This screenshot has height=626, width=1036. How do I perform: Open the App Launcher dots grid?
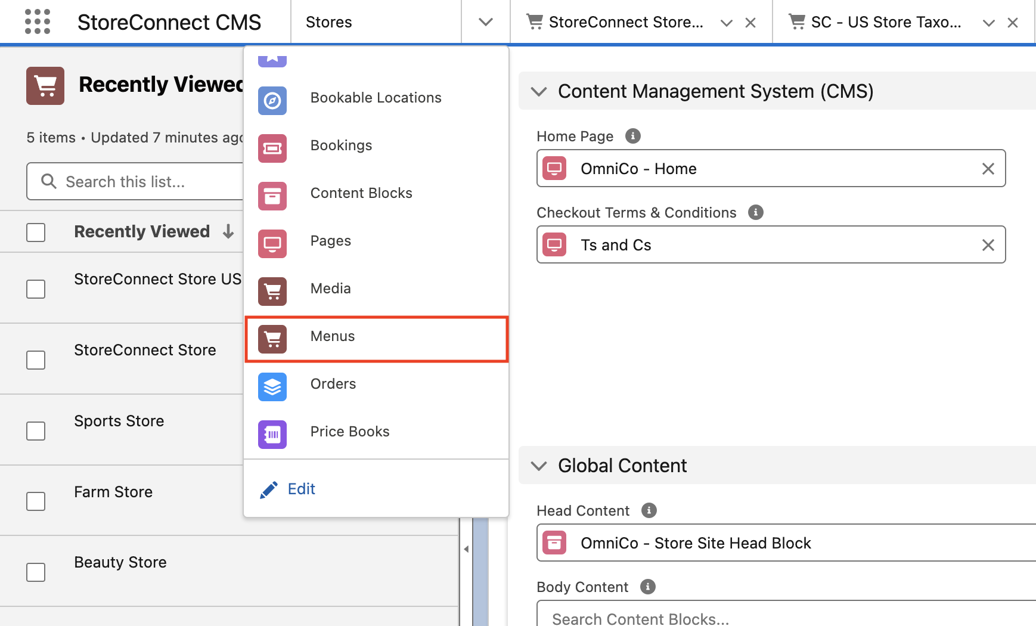click(x=38, y=22)
